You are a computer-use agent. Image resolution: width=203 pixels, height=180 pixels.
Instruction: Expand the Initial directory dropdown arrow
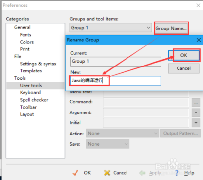click(x=196, y=123)
